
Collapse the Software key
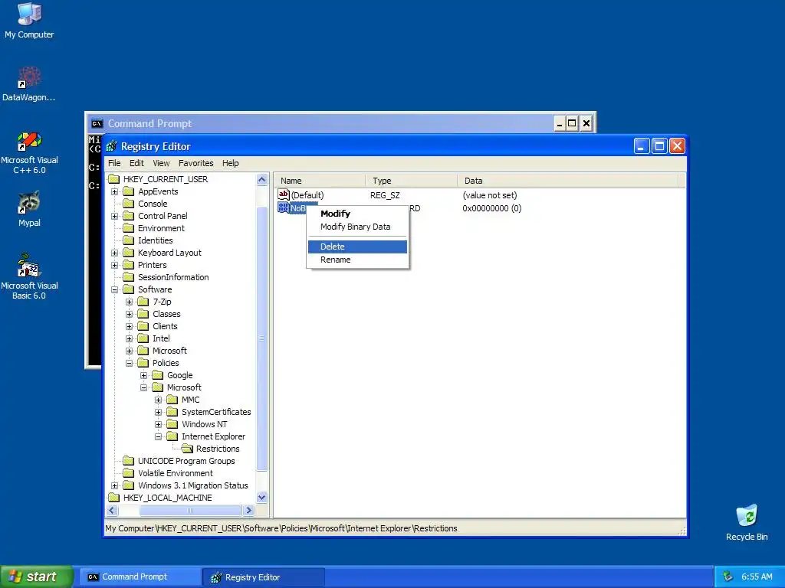click(x=115, y=289)
